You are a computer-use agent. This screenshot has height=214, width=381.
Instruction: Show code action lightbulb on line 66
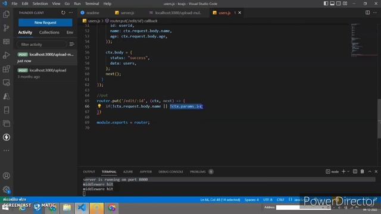click(99, 106)
